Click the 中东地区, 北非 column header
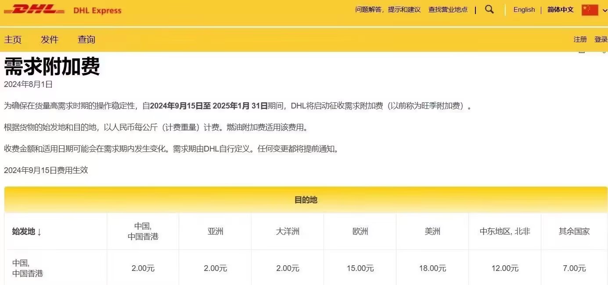 click(505, 231)
